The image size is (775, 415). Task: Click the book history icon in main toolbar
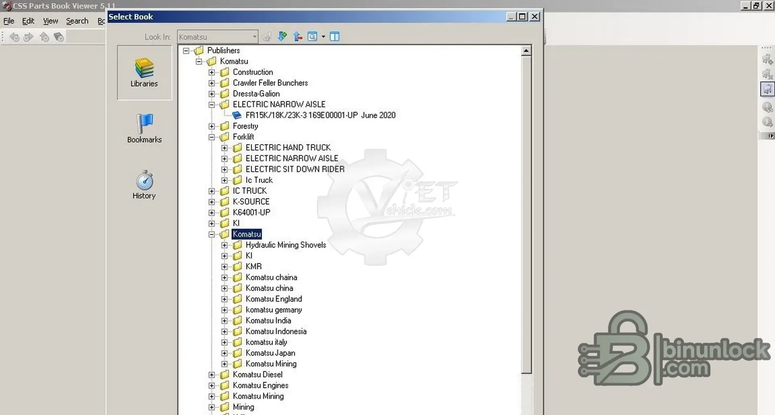[59, 37]
